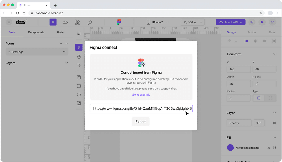The image size is (282, 162).
Task: Select the pointer selection tool
Action: coord(79,47)
